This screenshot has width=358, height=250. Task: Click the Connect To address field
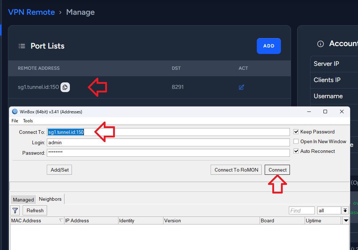click(x=168, y=132)
